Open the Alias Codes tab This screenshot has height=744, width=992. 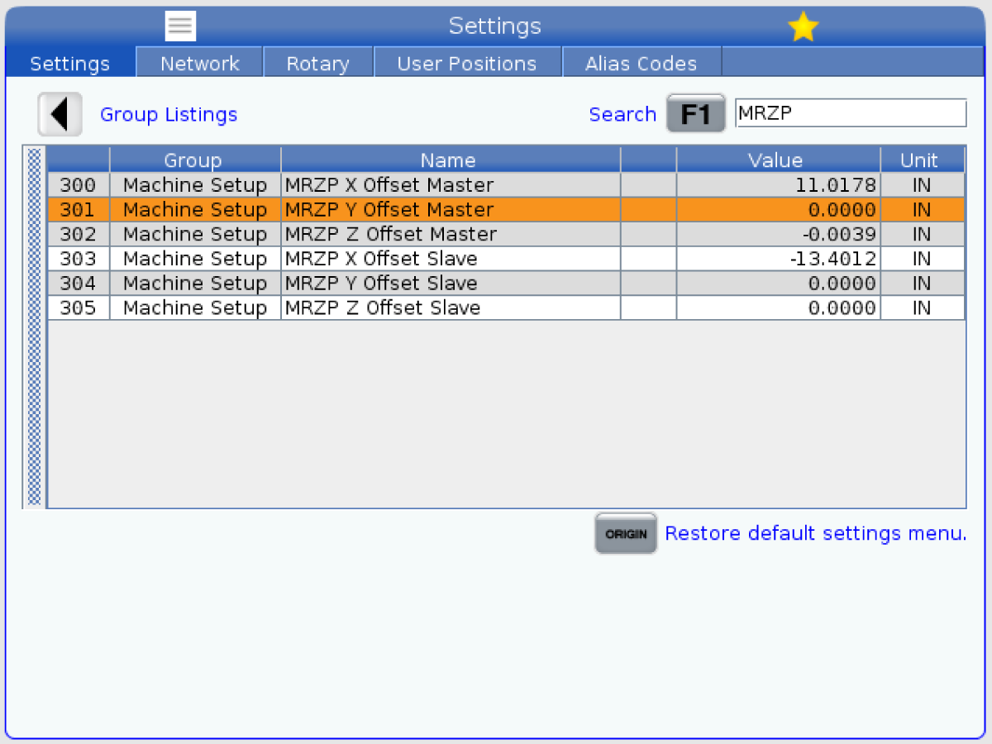pos(641,64)
